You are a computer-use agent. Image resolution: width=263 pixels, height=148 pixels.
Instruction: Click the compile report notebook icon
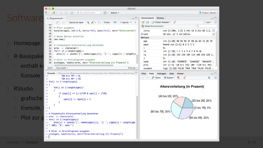(x=100, y=22)
